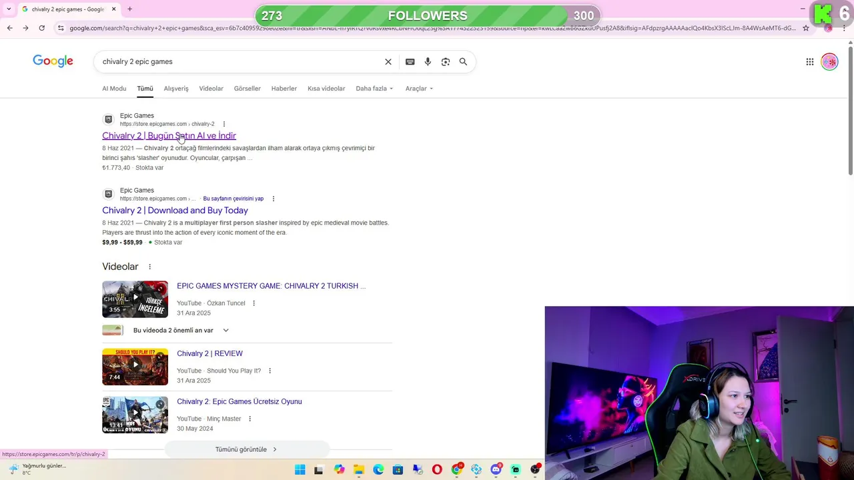
Task: Click inside the Google search input field
Action: tap(240, 61)
